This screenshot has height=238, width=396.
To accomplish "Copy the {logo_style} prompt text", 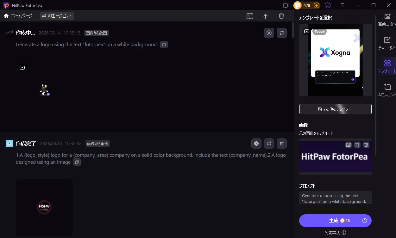I will pyautogui.click(x=77, y=162).
